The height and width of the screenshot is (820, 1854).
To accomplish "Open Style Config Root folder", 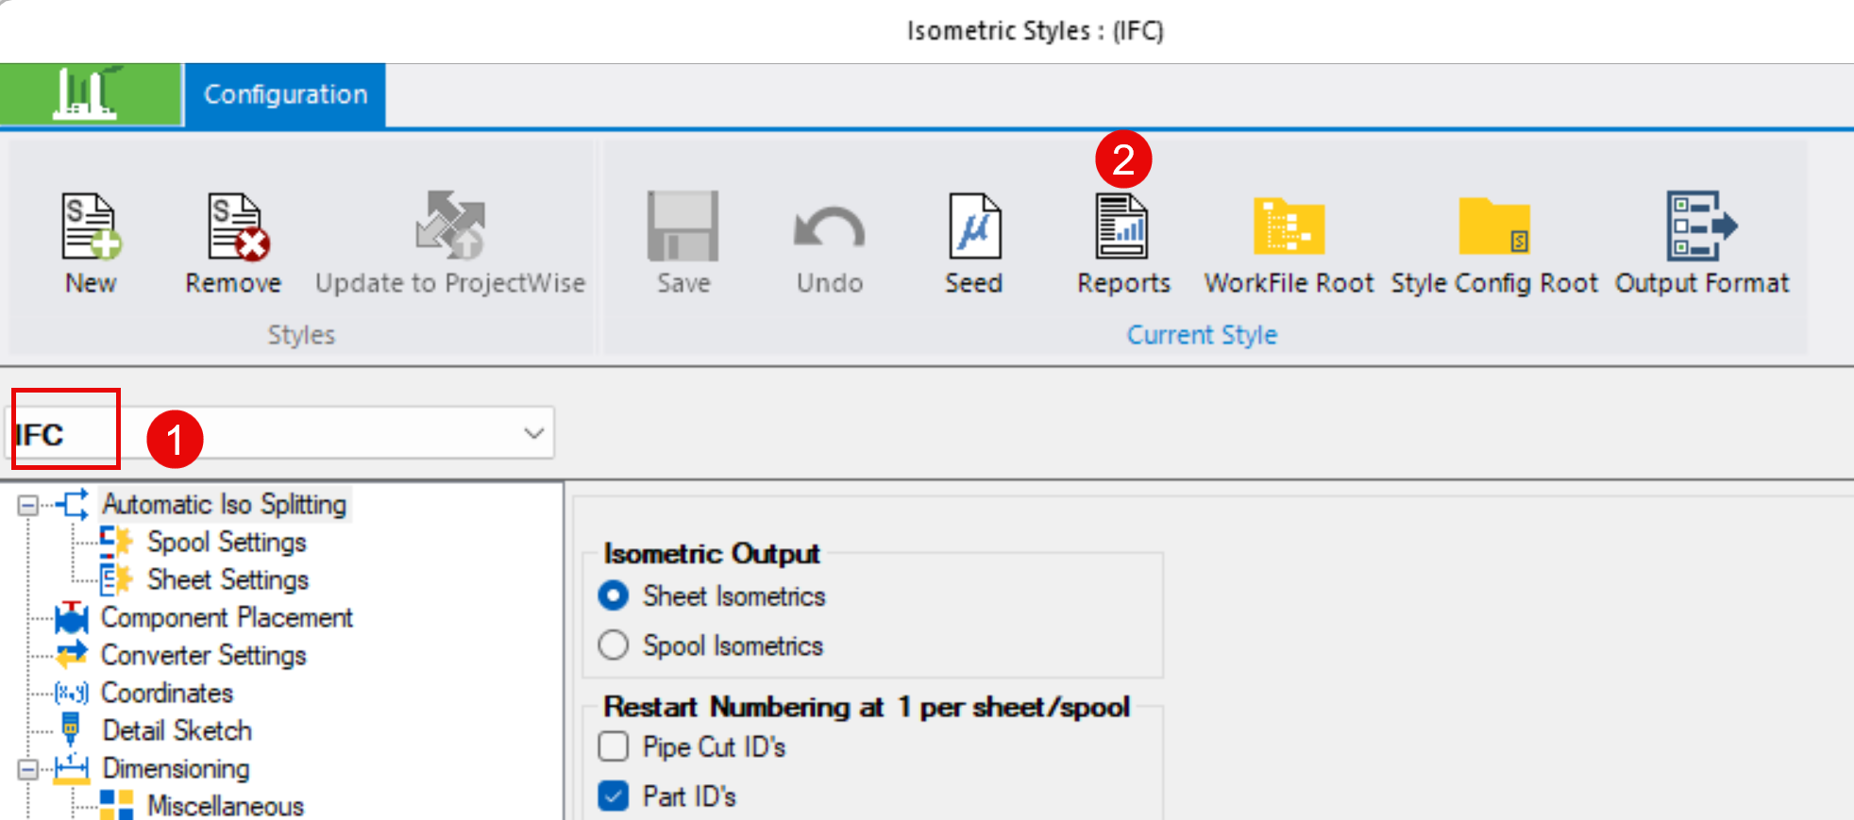I will click(1493, 226).
